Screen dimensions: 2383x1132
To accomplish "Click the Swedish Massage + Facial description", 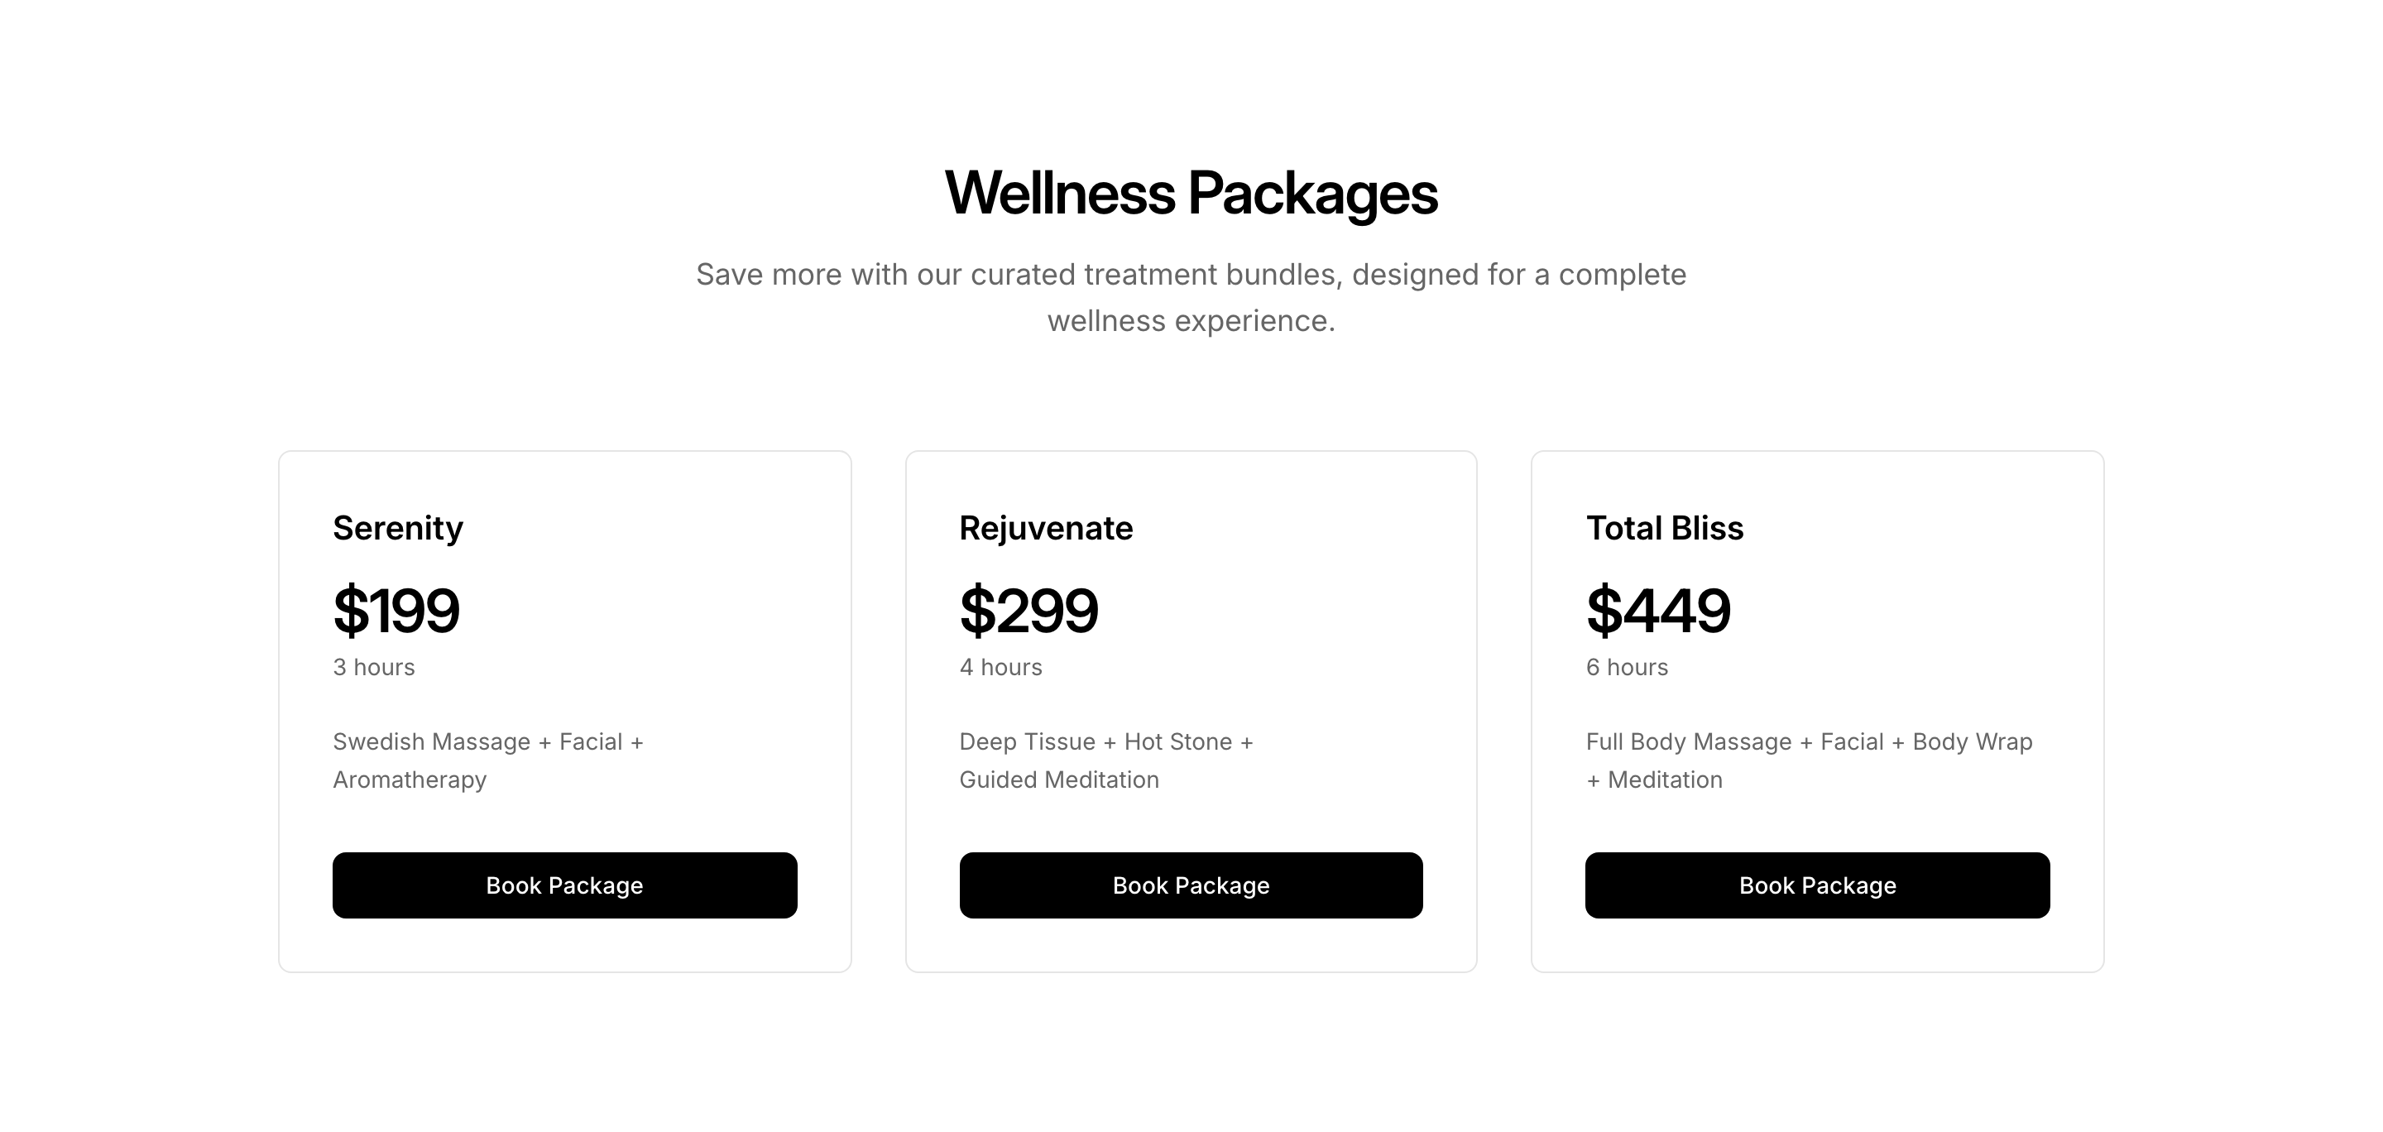I will pyautogui.click(x=487, y=741).
